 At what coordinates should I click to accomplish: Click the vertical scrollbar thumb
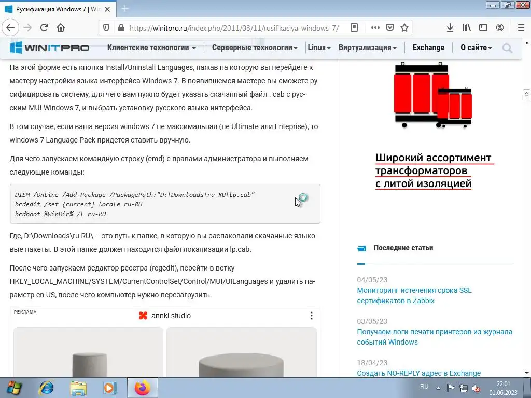[527, 94]
